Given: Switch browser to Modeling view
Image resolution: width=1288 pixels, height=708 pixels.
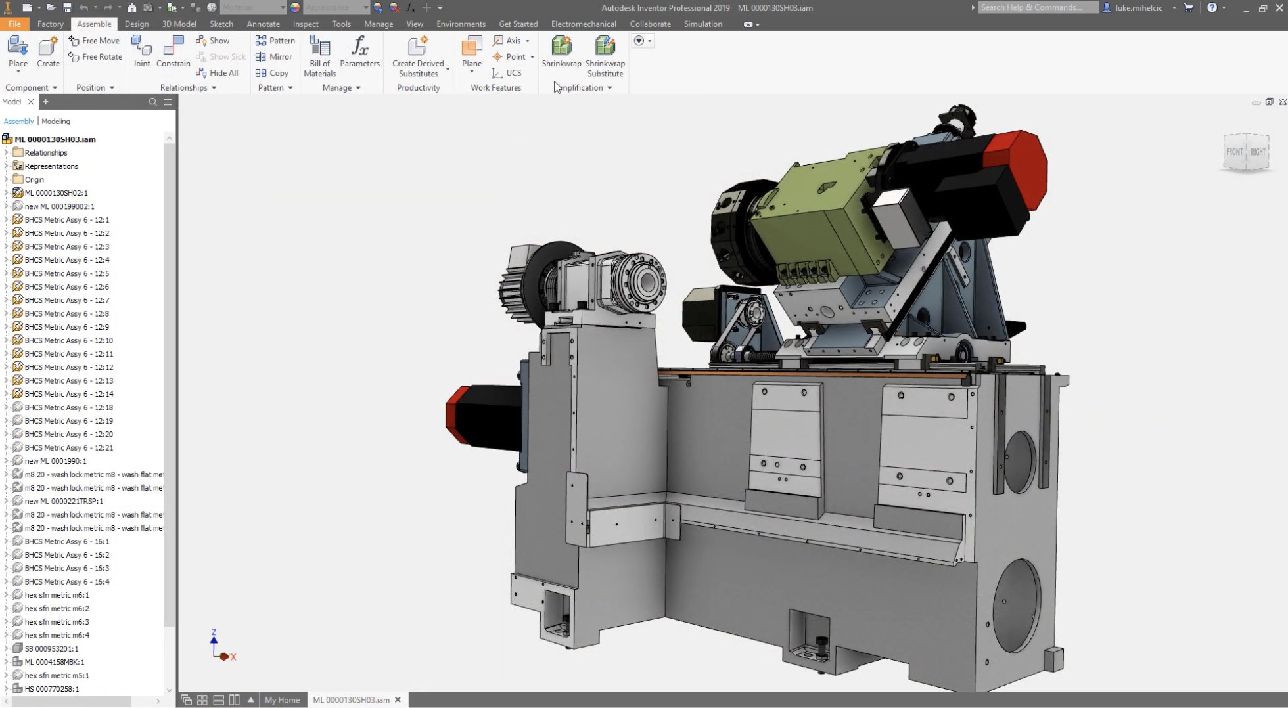Looking at the screenshot, I should [x=56, y=122].
